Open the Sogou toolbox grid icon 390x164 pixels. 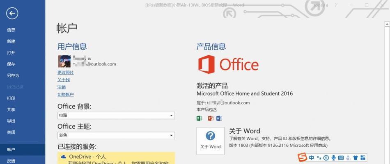tap(362, 157)
